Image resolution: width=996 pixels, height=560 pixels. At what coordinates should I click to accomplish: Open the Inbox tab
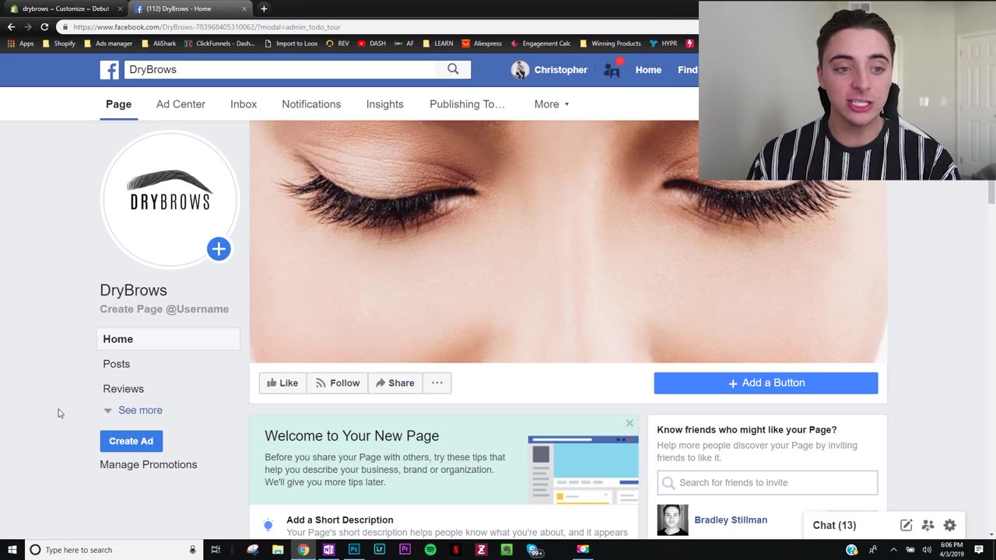pos(244,104)
